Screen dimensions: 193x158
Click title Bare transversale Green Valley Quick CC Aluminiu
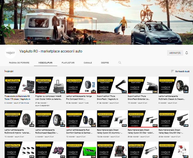pyautogui.click(x=109, y=131)
